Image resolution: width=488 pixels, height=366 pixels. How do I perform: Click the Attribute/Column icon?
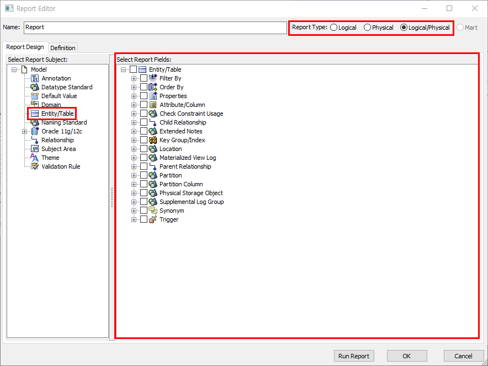153,105
